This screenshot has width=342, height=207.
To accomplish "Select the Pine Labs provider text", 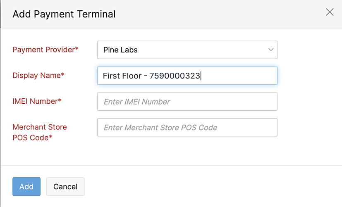I will pos(120,50).
